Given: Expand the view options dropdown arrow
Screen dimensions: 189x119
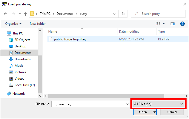Looking at the screenshot, I should pyautogui.click(x=164, y=24).
